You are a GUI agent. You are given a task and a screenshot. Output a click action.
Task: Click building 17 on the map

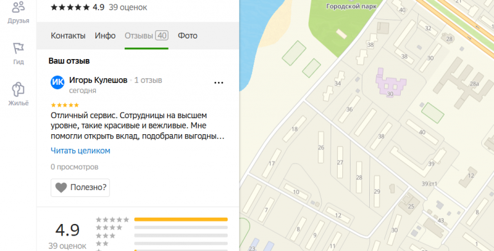tap(271, 163)
